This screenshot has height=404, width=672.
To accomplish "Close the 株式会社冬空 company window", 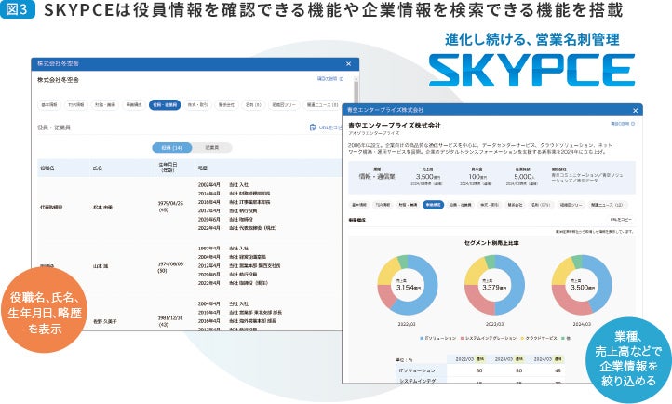I will tap(348, 64).
